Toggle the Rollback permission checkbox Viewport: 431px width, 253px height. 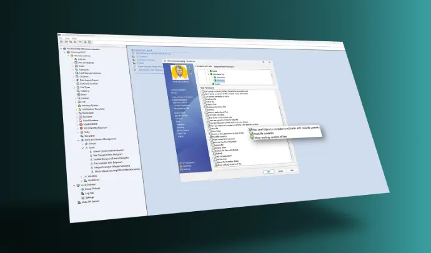coord(215,154)
